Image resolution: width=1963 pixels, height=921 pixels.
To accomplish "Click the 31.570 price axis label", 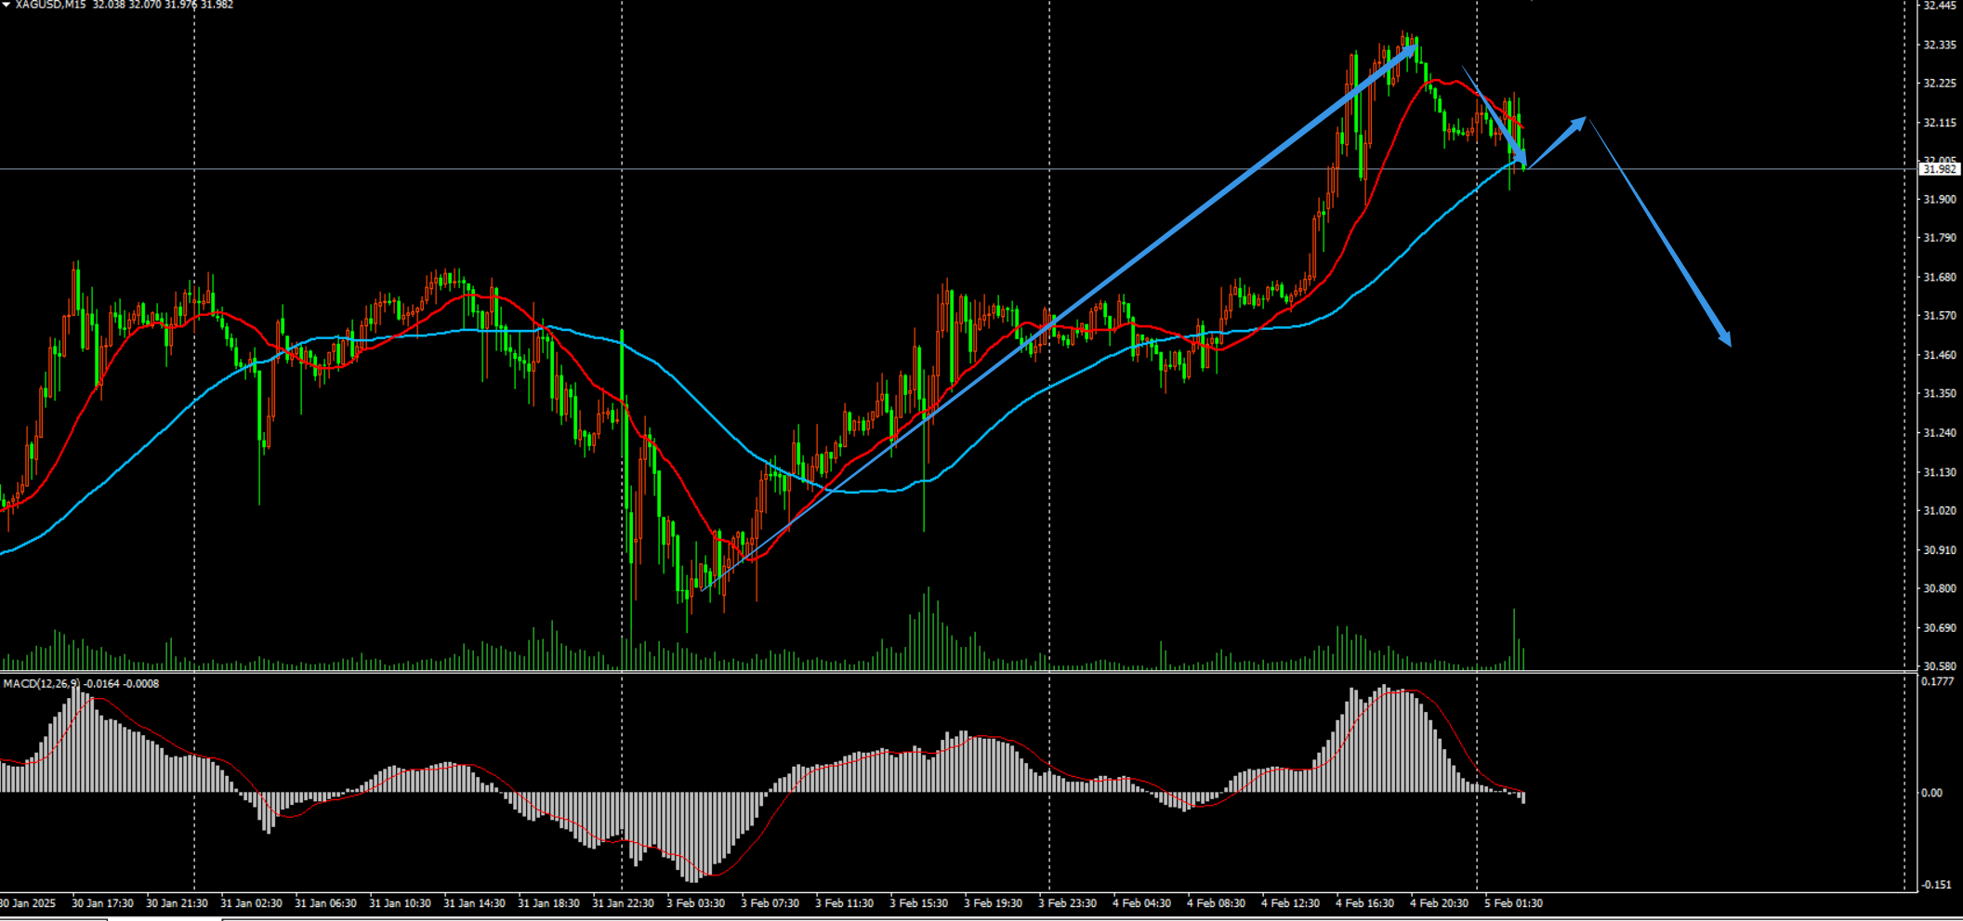I will [1940, 315].
